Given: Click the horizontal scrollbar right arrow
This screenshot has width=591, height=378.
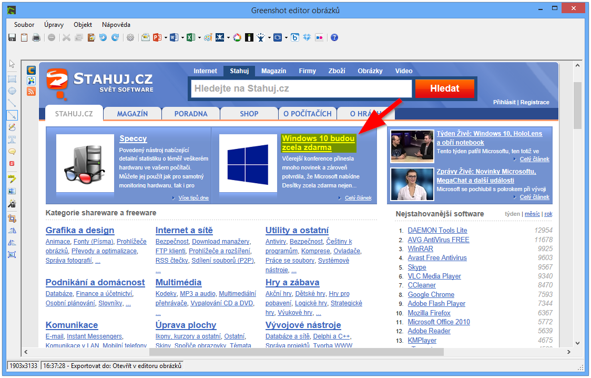Looking at the screenshot, I should point(569,352).
